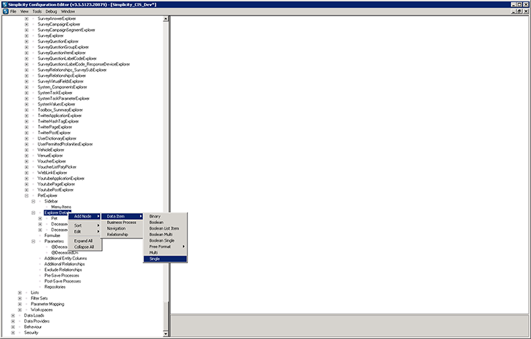The width and height of the screenshot is (531, 339).
Task: Collapse the Parameters node under PetExplorer
Action: pyautogui.click(x=34, y=241)
